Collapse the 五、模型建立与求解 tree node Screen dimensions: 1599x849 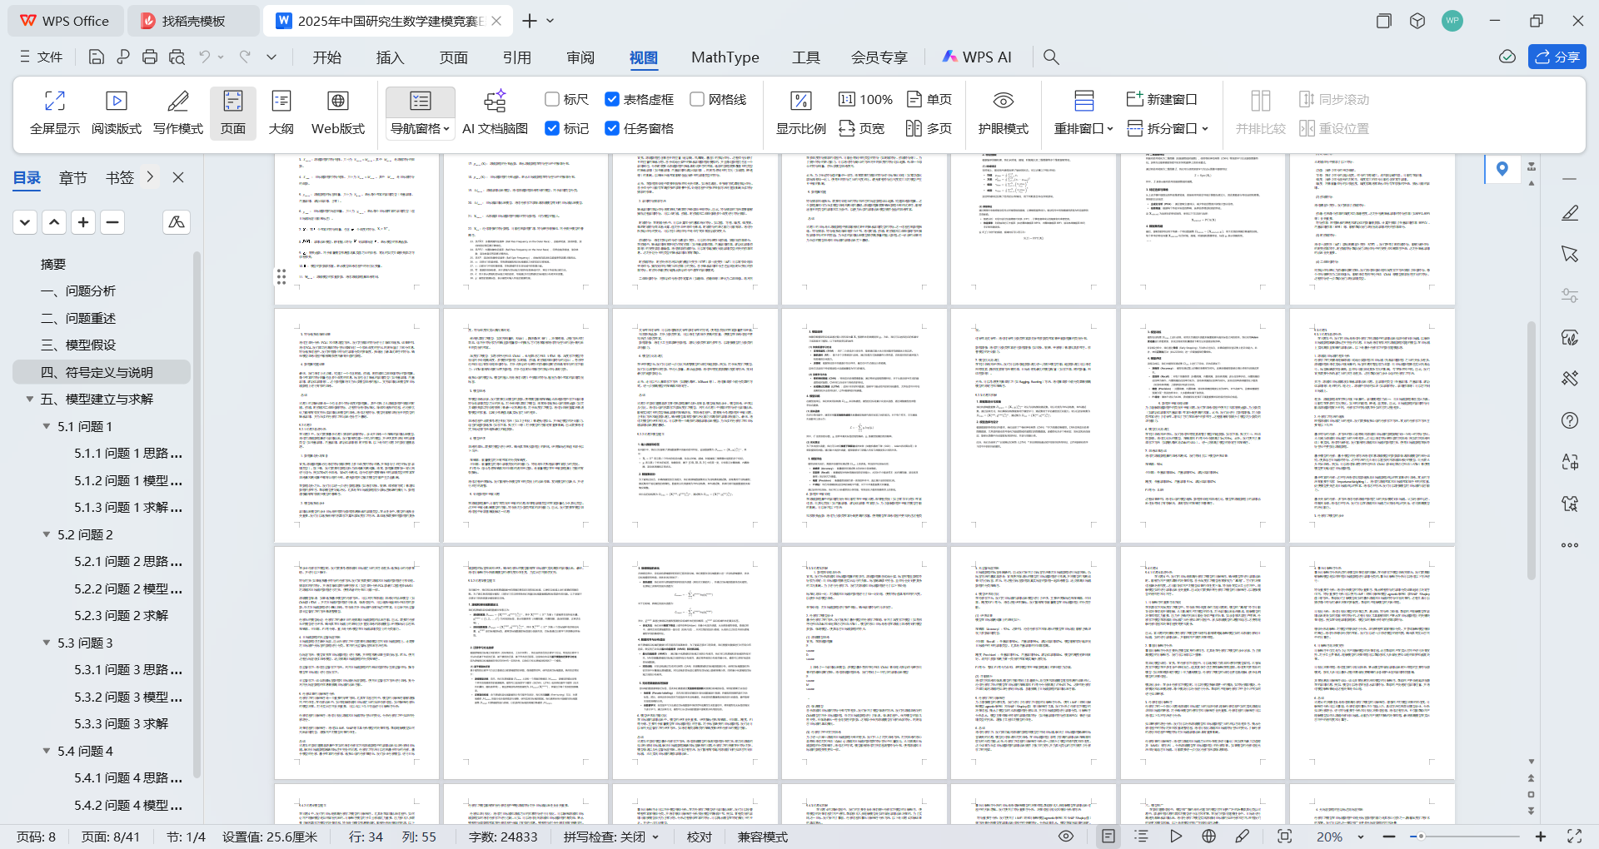click(x=30, y=400)
